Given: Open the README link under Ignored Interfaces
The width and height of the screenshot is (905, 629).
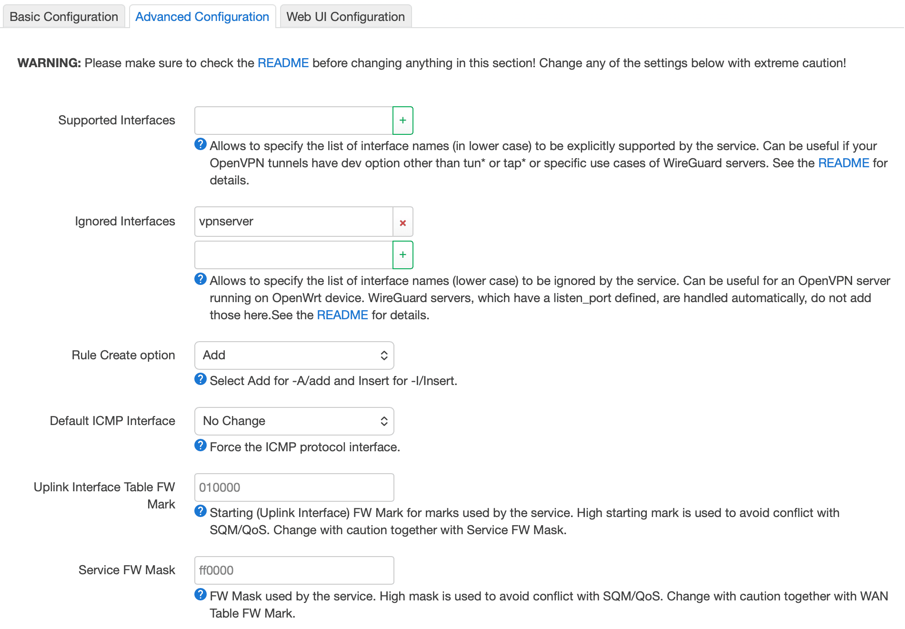Looking at the screenshot, I should click(x=342, y=314).
